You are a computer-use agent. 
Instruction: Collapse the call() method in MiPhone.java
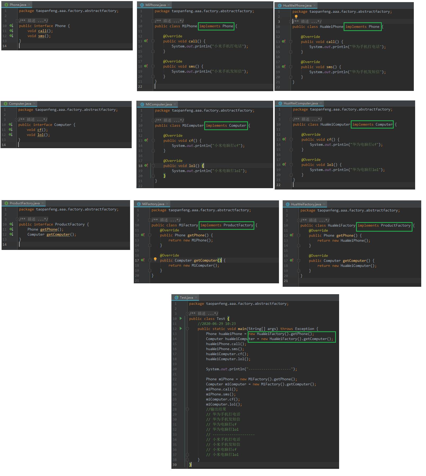153,41
